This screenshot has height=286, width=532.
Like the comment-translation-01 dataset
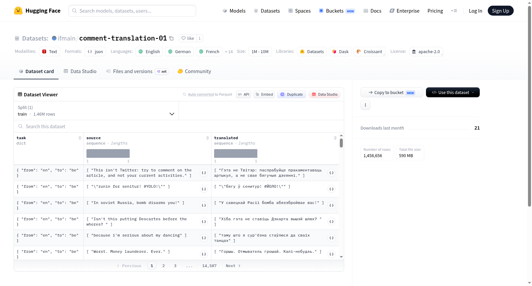[x=188, y=38]
